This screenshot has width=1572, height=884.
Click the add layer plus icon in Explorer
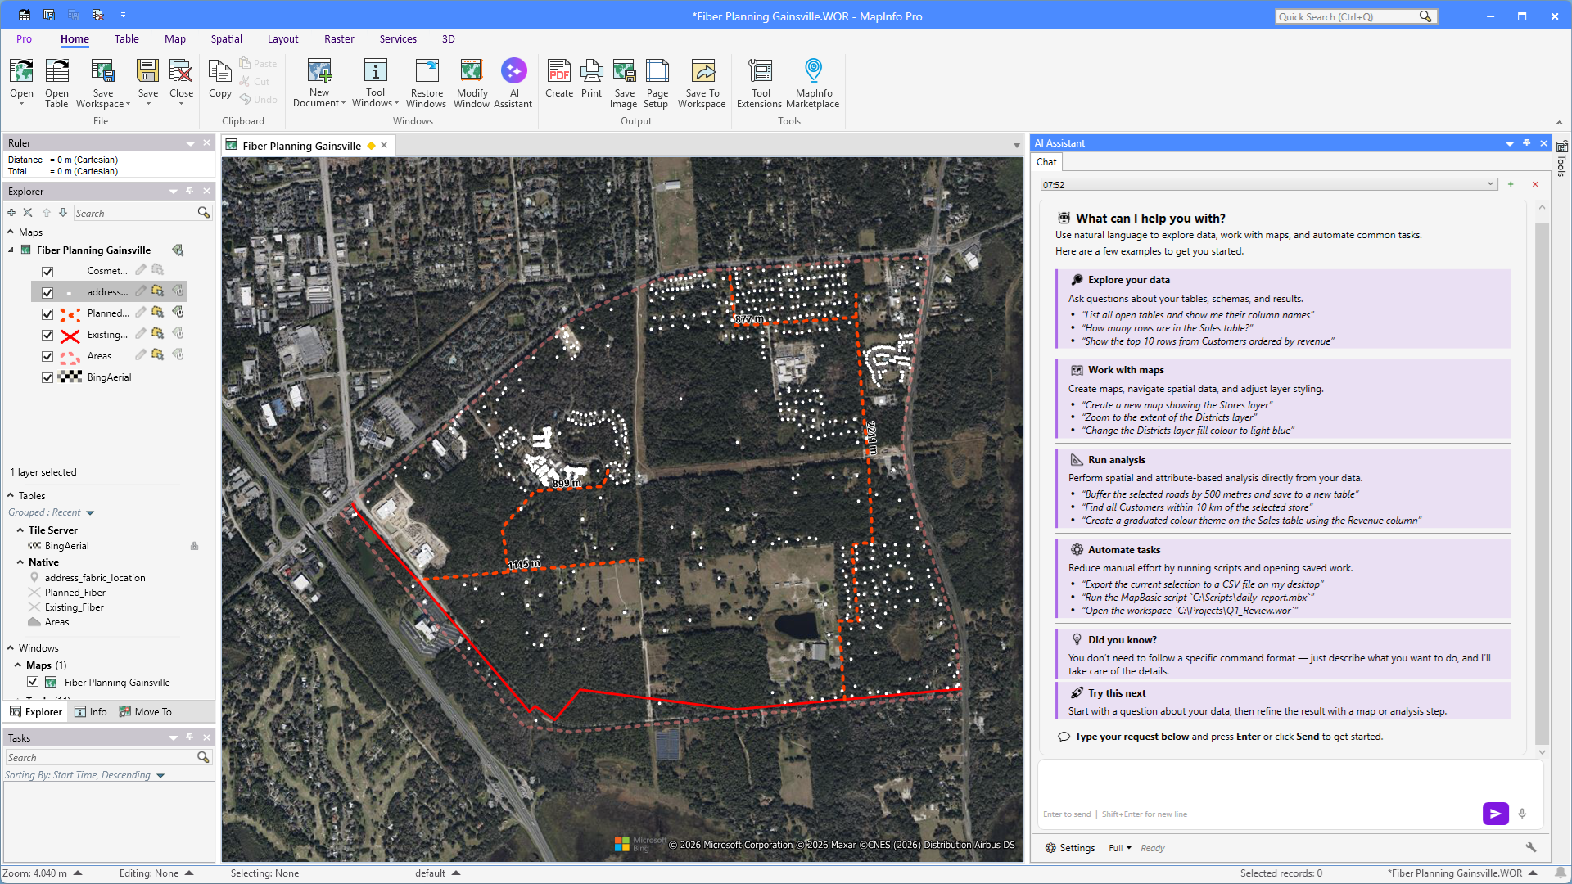point(11,213)
